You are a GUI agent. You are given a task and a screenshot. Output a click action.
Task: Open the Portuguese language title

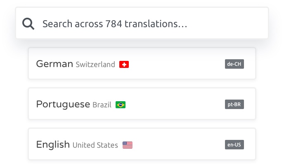click(x=63, y=105)
